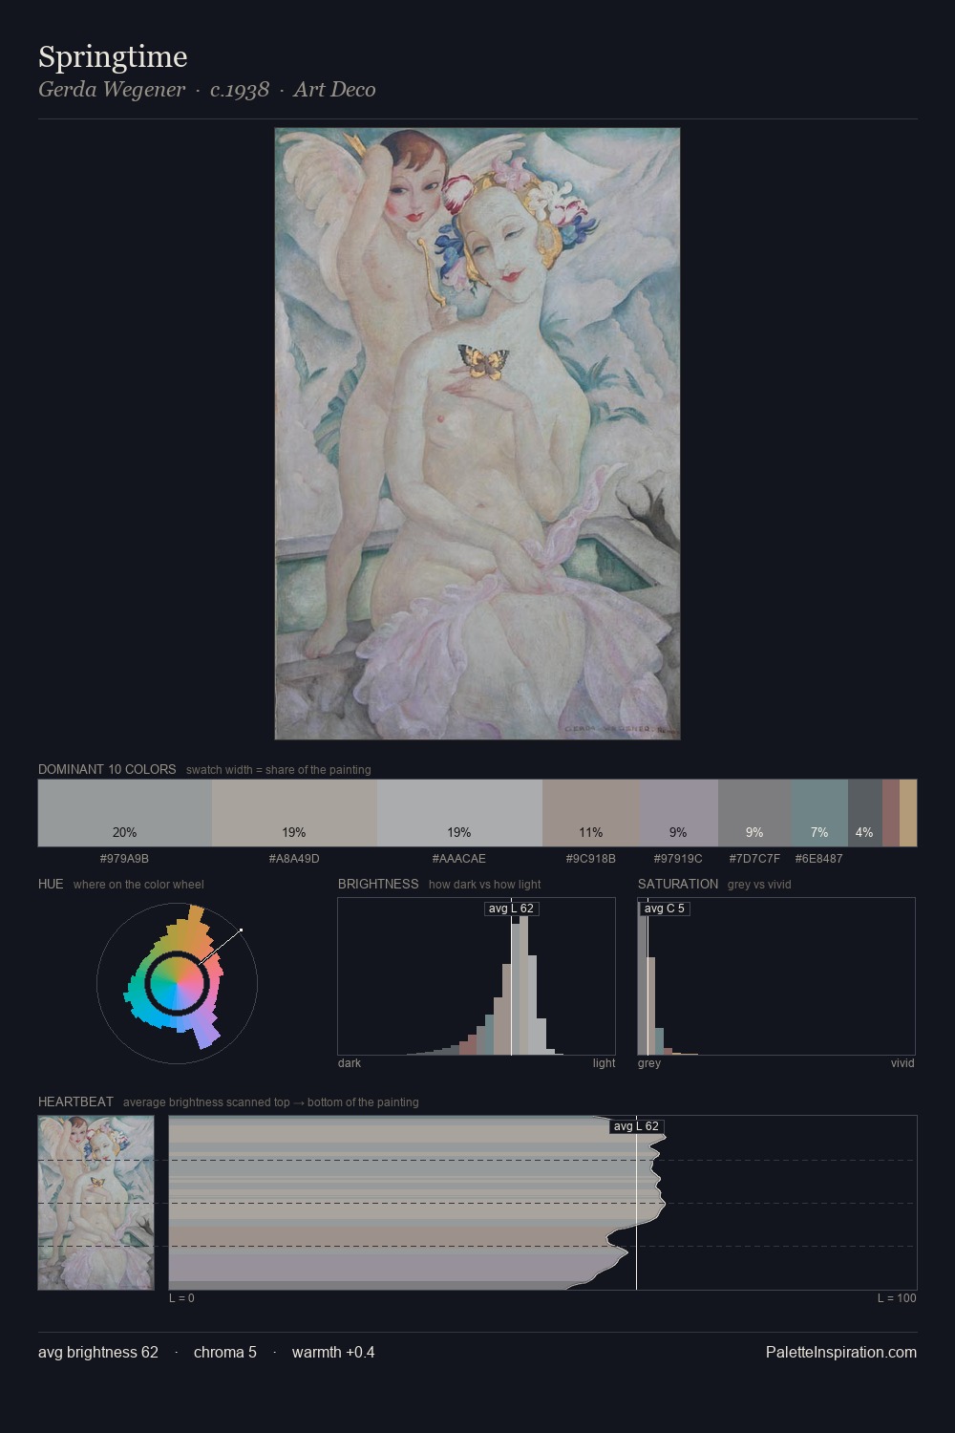The width and height of the screenshot is (955, 1433).
Task: Click the #97919C lavender-grey swatch
Action: click(678, 813)
